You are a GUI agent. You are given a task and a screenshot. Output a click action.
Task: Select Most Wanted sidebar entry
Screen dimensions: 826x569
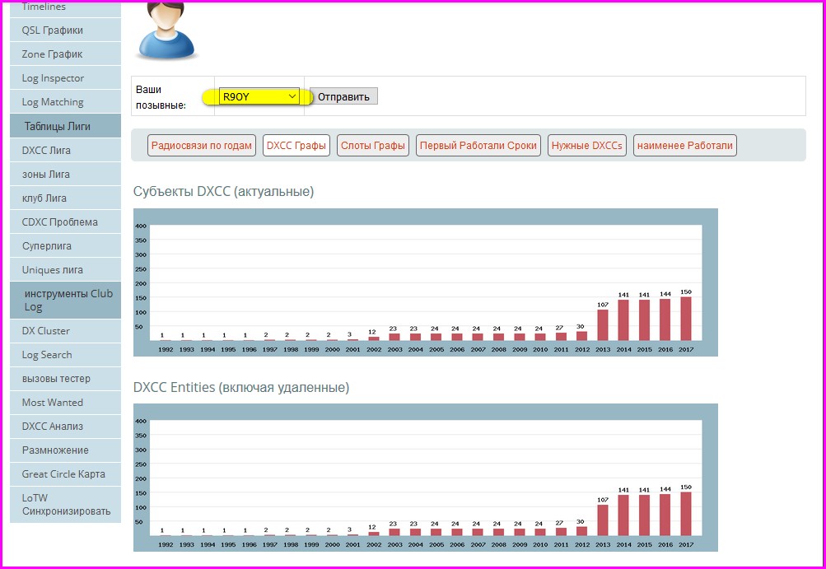[53, 403]
